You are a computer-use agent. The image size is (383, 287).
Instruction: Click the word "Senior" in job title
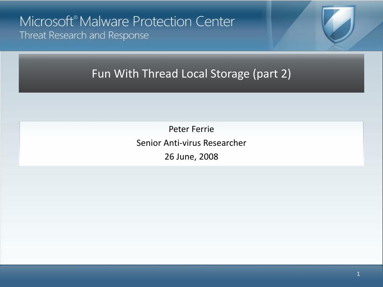click(x=148, y=143)
